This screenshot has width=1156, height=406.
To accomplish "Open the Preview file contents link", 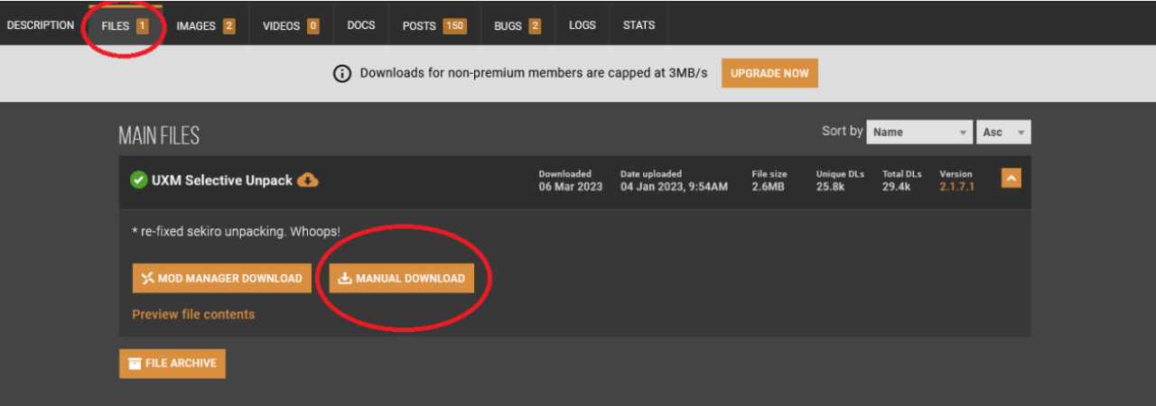I will (x=193, y=315).
